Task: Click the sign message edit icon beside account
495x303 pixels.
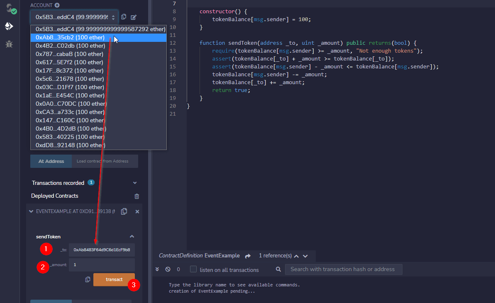Action: (x=134, y=17)
